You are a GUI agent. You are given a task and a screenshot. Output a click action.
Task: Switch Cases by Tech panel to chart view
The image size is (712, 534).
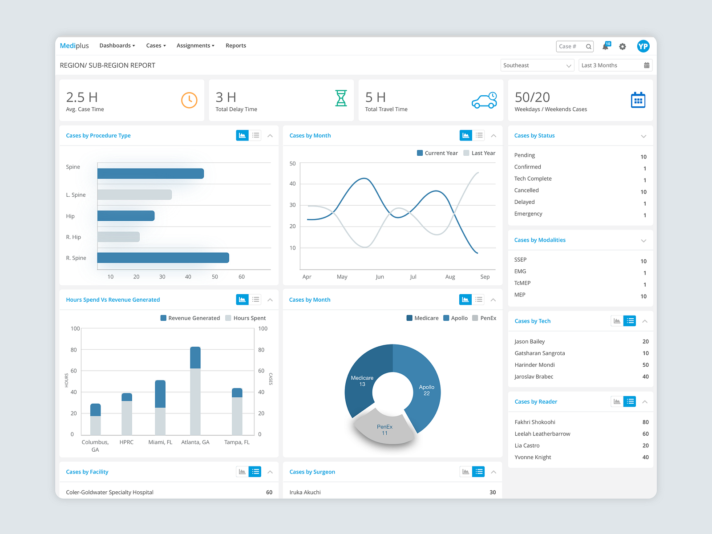click(616, 321)
